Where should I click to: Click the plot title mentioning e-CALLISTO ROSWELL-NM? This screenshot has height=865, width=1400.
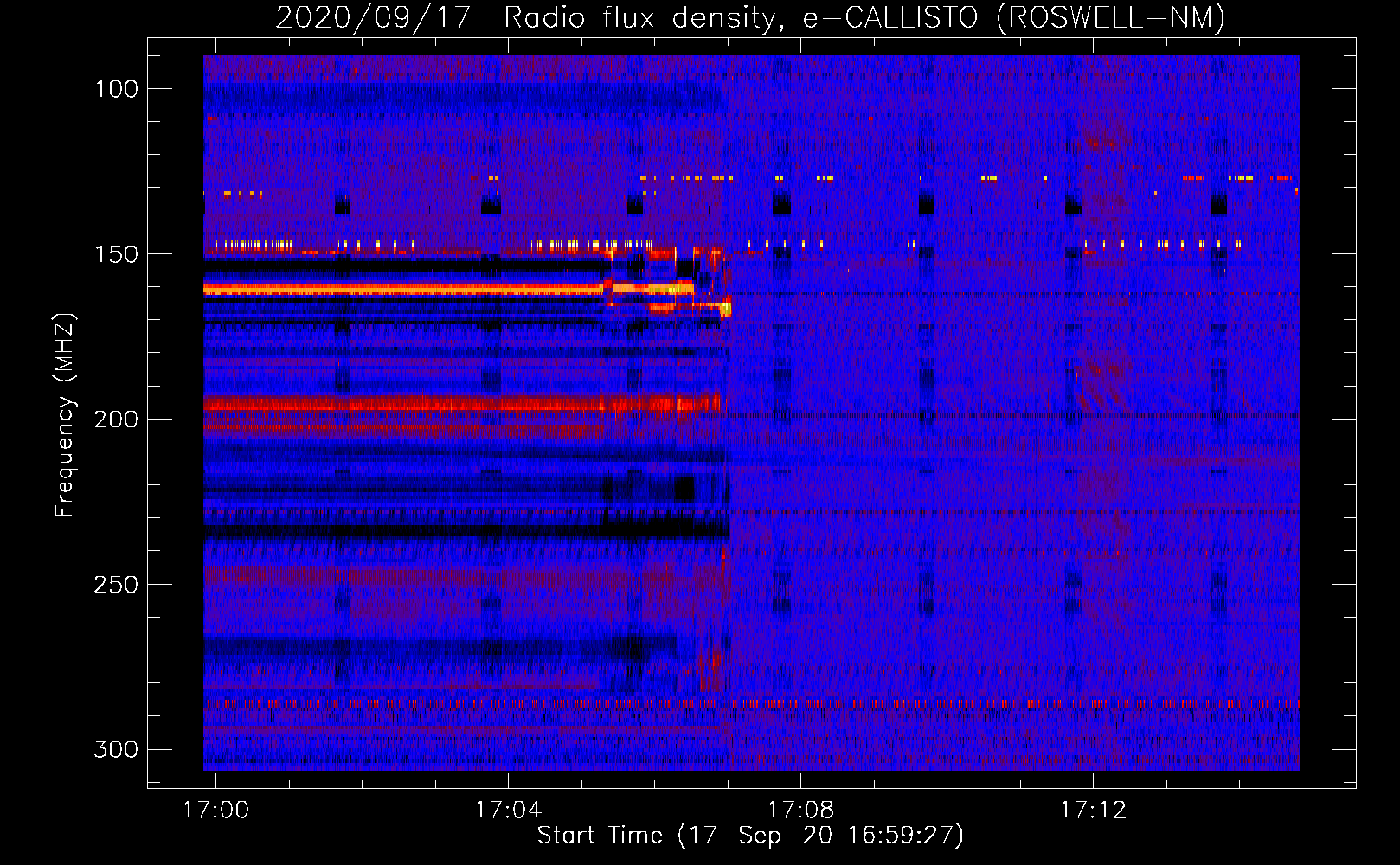tap(750, 17)
